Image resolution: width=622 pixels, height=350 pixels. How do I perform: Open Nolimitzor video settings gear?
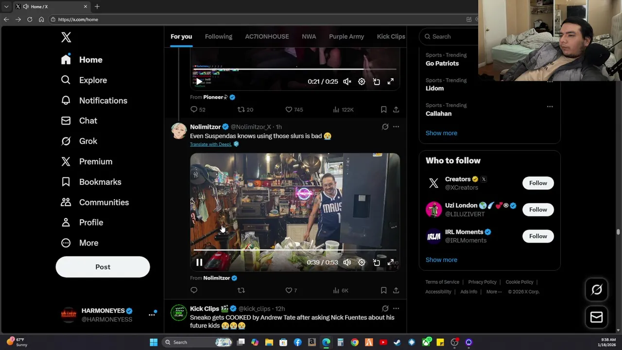tap(362, 262)
